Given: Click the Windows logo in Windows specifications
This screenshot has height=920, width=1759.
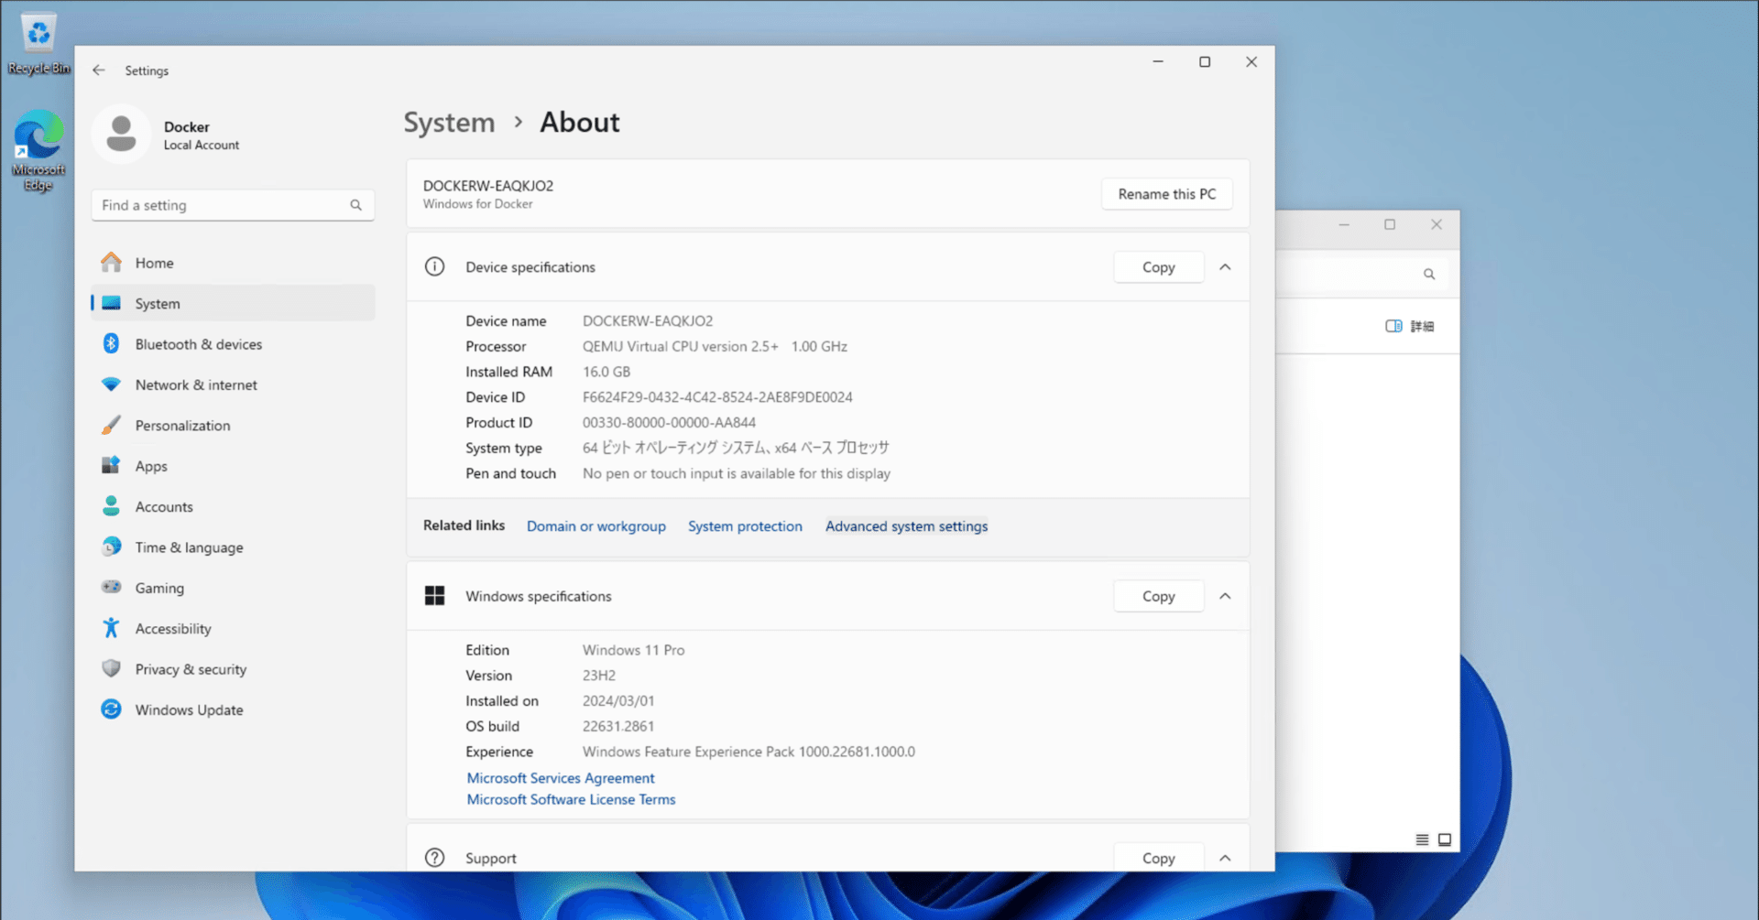Looking at the screenshot, I should tap(434, 596).
